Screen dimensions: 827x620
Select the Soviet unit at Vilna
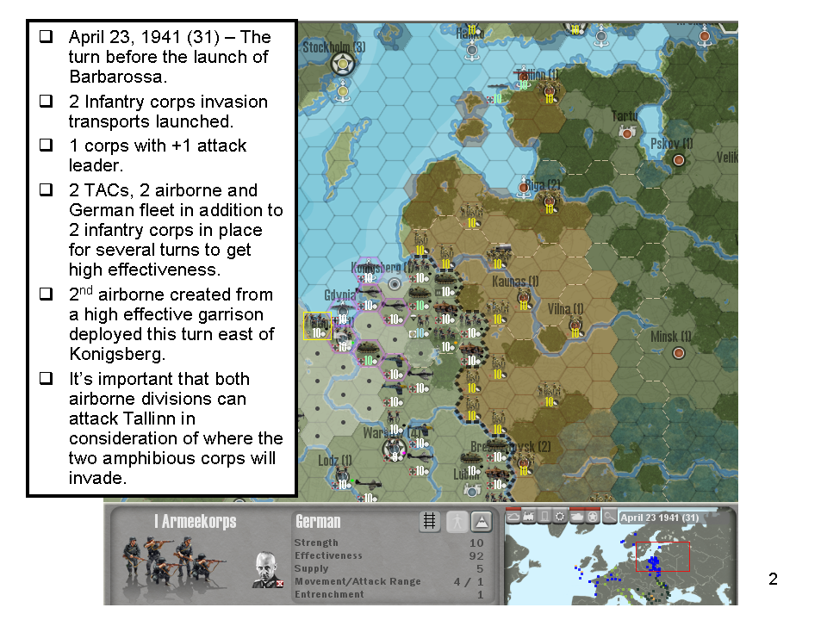pyautogui.click(x=575, y=325)
